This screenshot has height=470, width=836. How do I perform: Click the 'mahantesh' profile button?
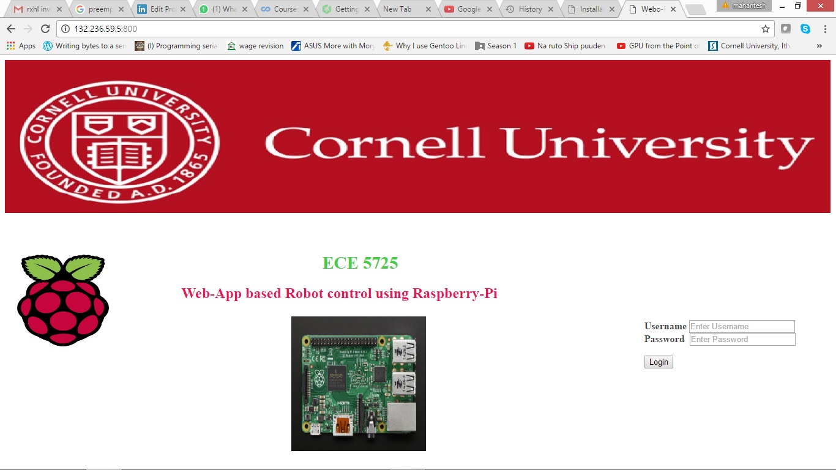coord(744,6)
